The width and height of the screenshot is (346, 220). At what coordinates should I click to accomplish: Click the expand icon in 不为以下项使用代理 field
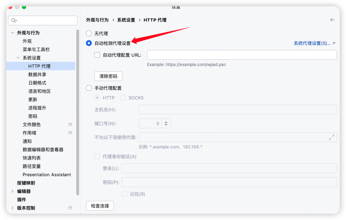[331, 138]
